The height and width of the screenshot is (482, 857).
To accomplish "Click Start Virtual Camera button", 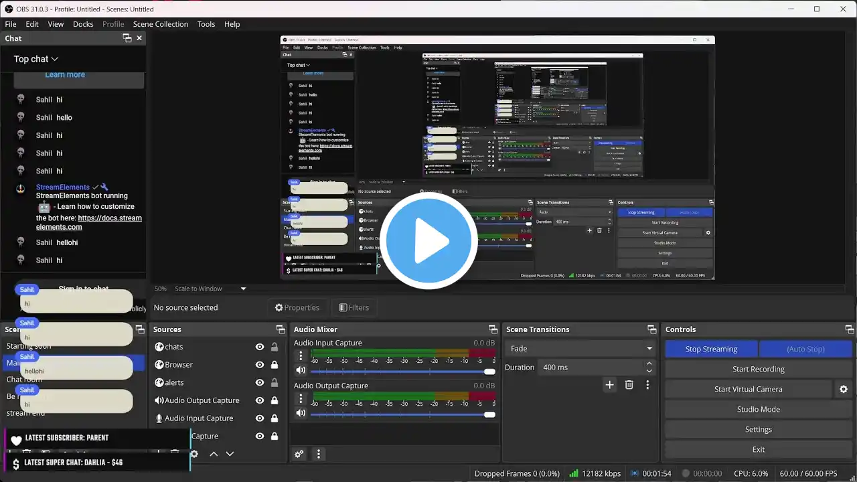I will pyautogui.click(x=749, y=389).
